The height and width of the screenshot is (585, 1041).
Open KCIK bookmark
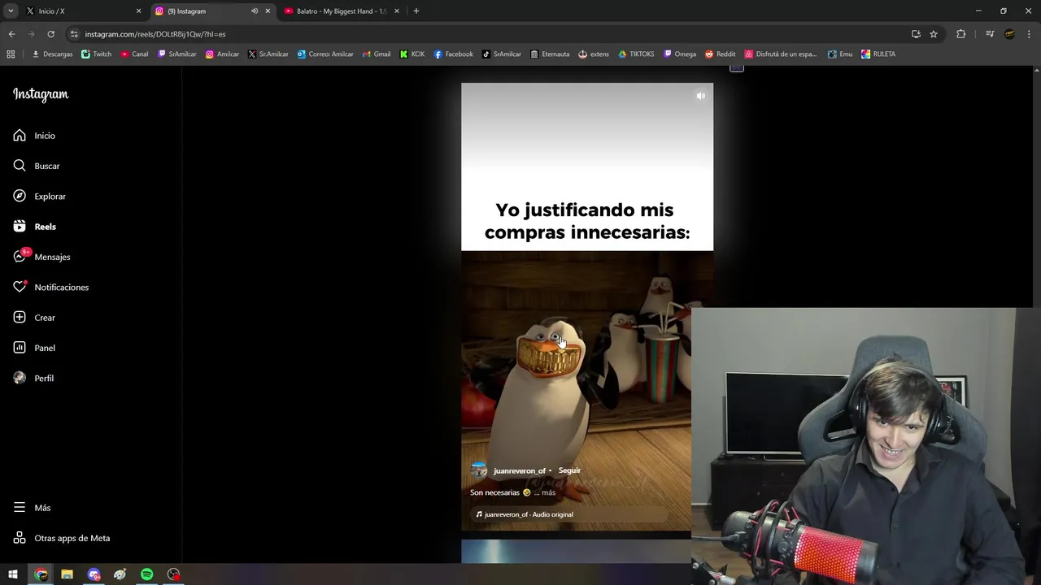click(x=412, y=54)
